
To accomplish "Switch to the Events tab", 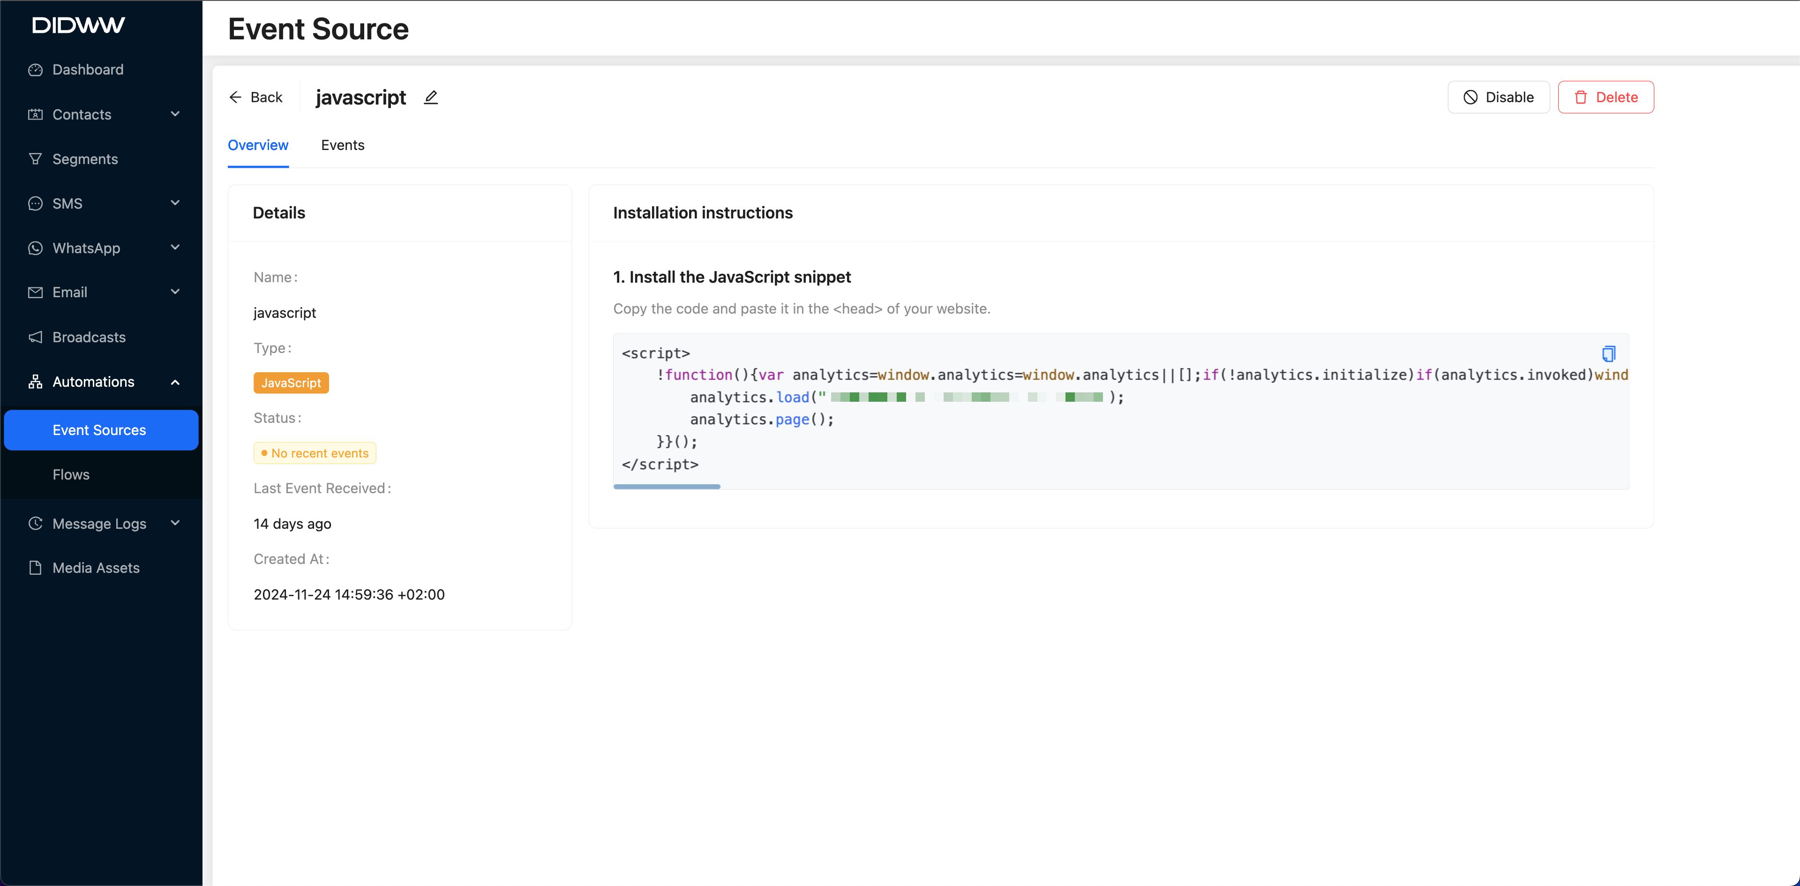I will (342, 145).
